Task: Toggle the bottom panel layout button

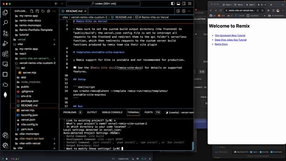Action: (178, 4)
